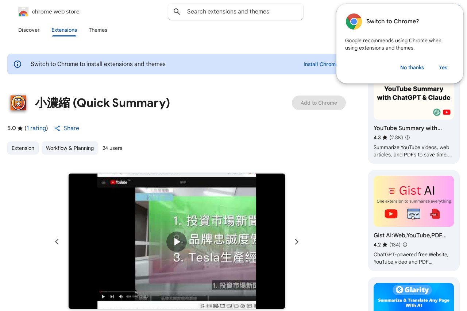Go to next screenshot with right arrow

297,242
